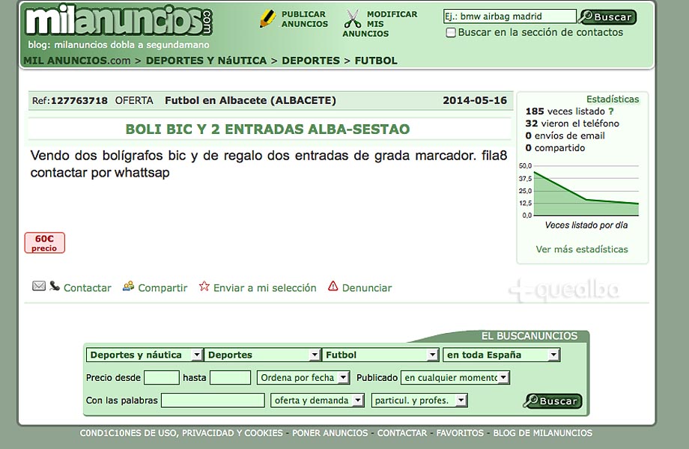The width and height of the screenshot is (689, 449).
Task: Click the top search field
Action: pyautogui.click(x=509, y=16)
